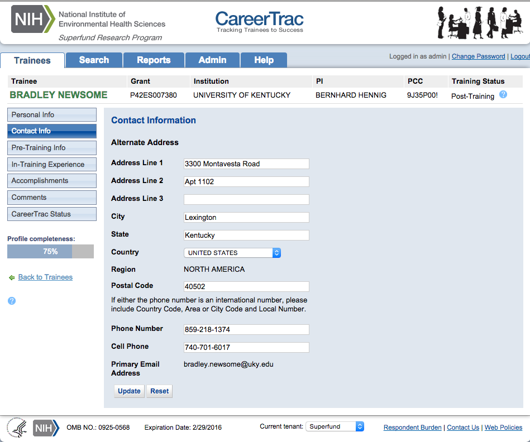
Task: Click the Address Line 1 field
Action: click(246, 164)
